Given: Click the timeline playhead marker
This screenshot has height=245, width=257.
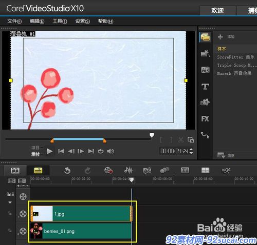Looking at the screenshot, I should pos(132,180).
